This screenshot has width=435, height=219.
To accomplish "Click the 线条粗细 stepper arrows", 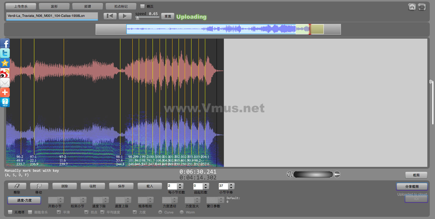I will [x=150, y=200].
